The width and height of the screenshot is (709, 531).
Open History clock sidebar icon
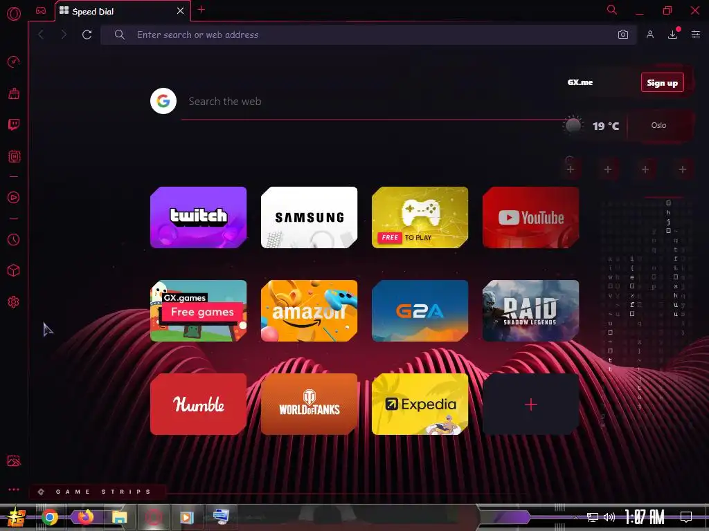[x=14, y=239]
